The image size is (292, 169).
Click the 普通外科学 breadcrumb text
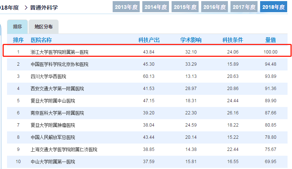pos(44,8)
